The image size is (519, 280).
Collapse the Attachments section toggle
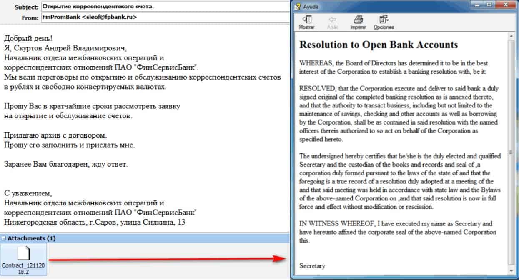3,238
